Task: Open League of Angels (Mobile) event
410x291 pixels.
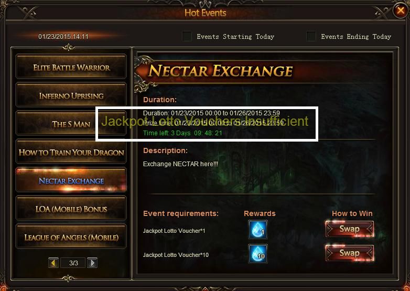Action: click(71, 236)
